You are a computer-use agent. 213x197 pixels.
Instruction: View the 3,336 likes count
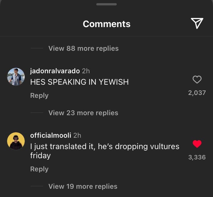pyautogui.click(x=197, y=157)
